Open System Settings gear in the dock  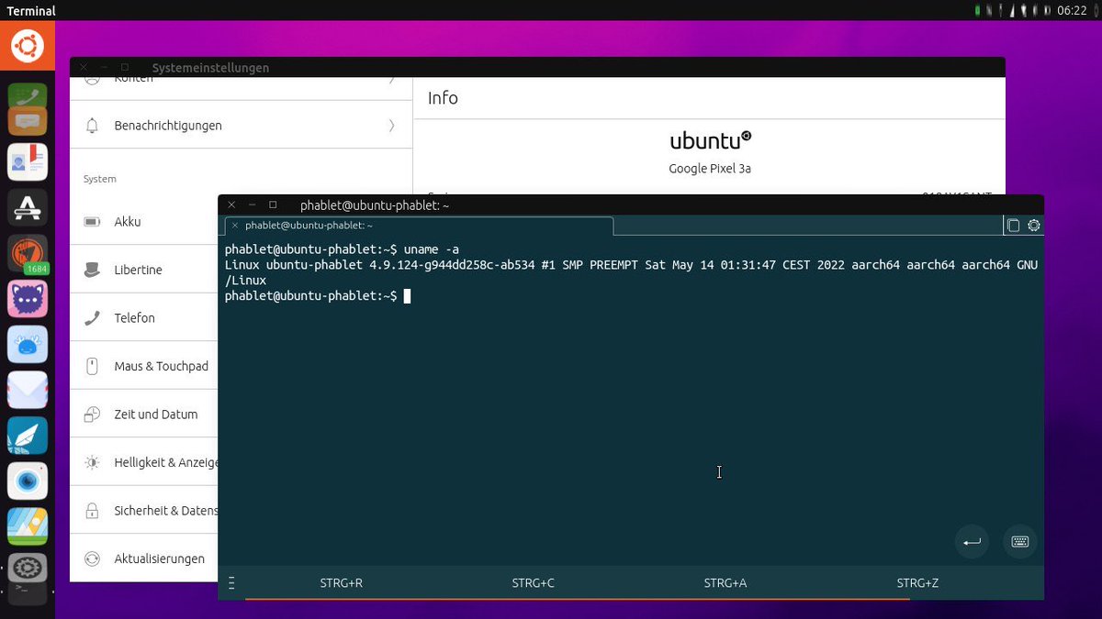[x=28, y=569]
